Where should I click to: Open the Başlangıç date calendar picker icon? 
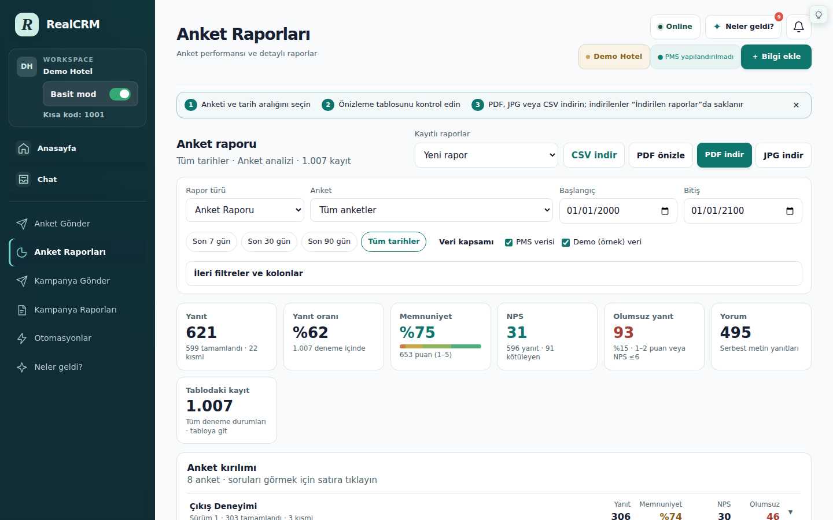[665, 211]
